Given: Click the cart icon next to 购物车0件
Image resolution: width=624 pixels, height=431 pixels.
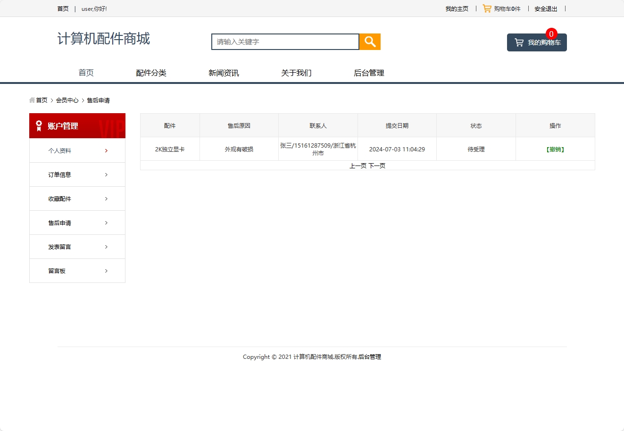Looking at the screenshot, I should pyautogui.click(x=486, y=8).
